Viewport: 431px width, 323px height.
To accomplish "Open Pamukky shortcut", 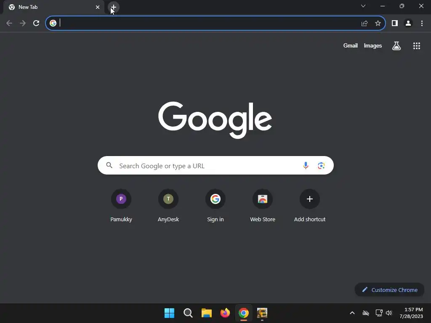I will click(x=121, y=205).
